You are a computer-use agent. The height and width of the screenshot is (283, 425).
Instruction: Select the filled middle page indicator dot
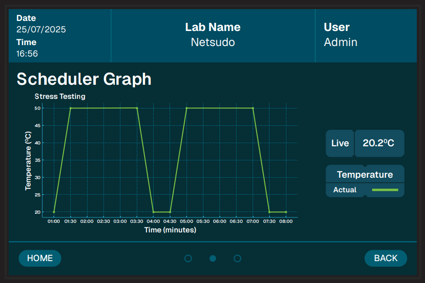pyautogui.click(x=212, y=258)
